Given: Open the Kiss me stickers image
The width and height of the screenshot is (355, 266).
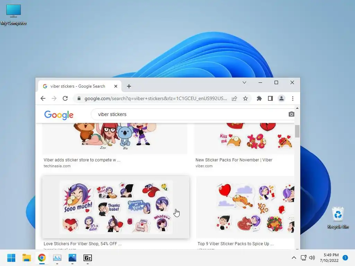Looking at the screenshot, I should pos(244,139).
